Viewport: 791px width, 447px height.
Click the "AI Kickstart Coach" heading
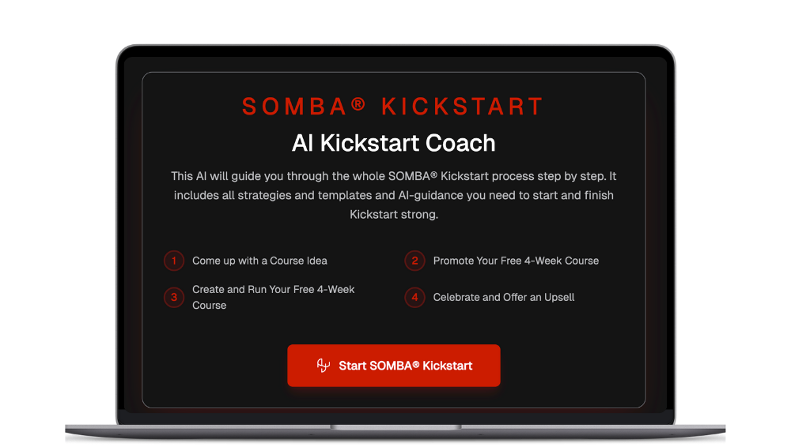coord(393,143)
